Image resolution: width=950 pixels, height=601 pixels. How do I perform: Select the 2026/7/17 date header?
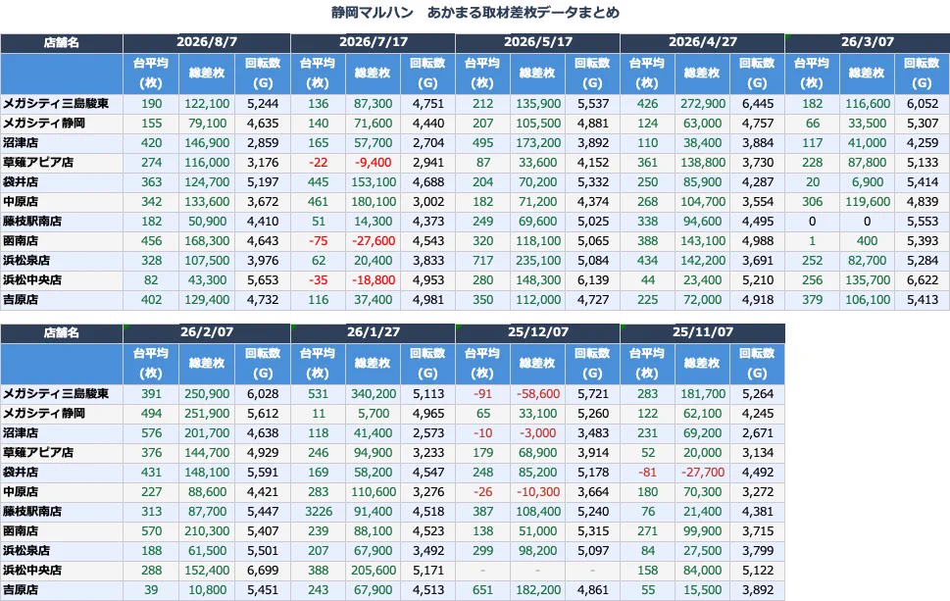[374, 42]
